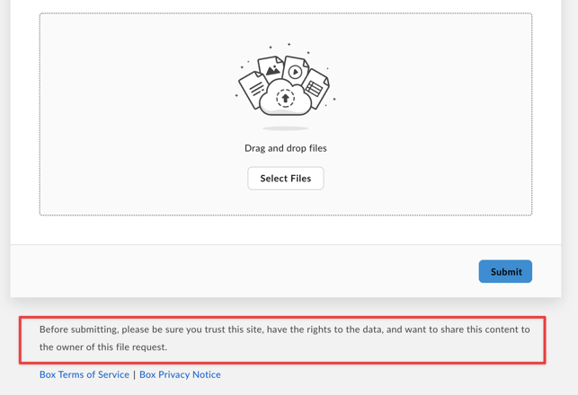
Task: Click the oval shadow beneath the cloud
Action: point(285,128)
